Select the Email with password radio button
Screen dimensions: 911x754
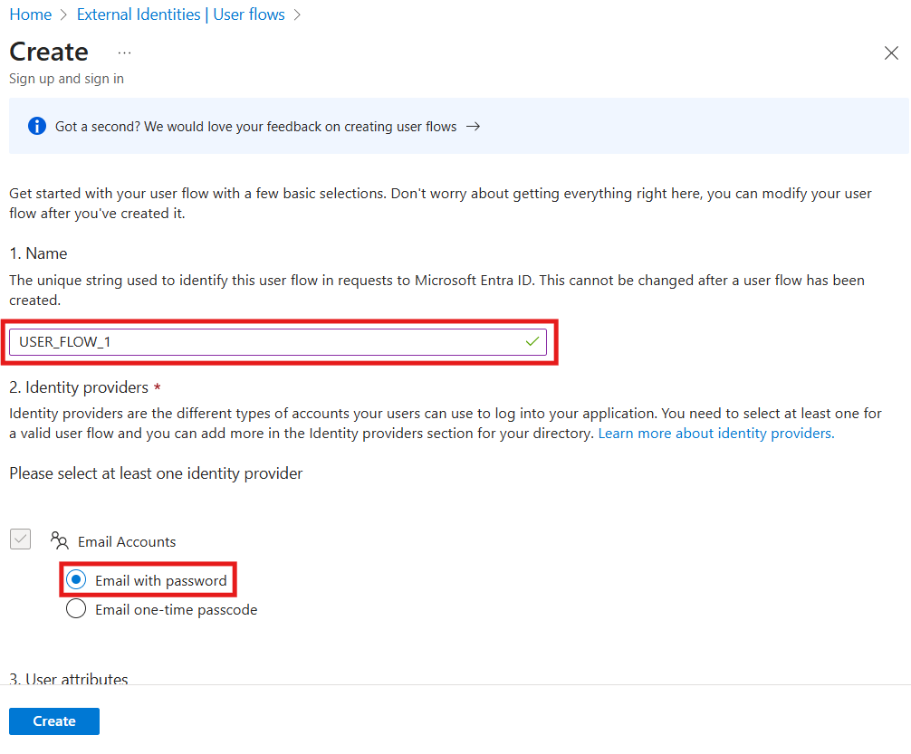click(x=76, y=579)
